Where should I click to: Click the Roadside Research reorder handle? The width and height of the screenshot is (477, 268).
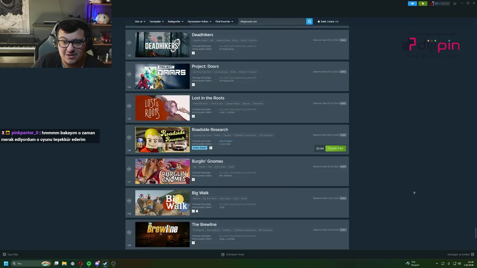click(x=129, y=138)
